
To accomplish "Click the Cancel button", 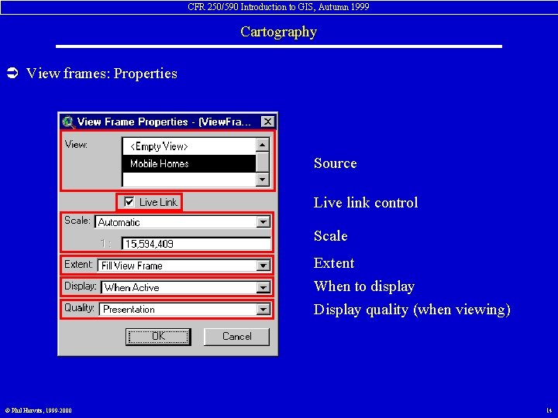I will pyautogui.click(x=236, y=336).
